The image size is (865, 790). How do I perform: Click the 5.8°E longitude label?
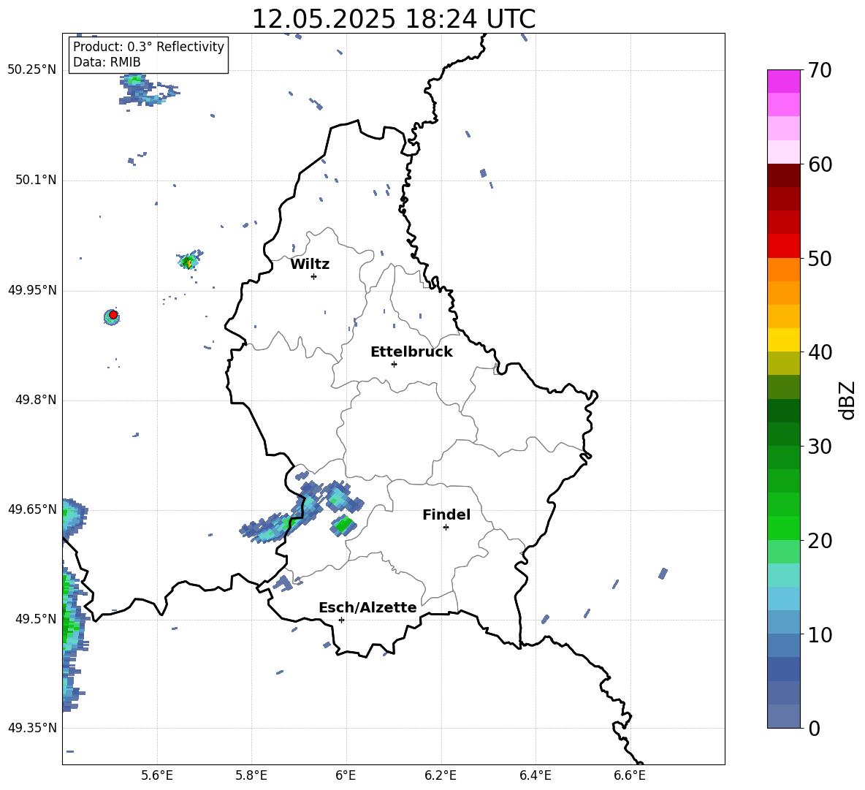[x=251, y=775]
